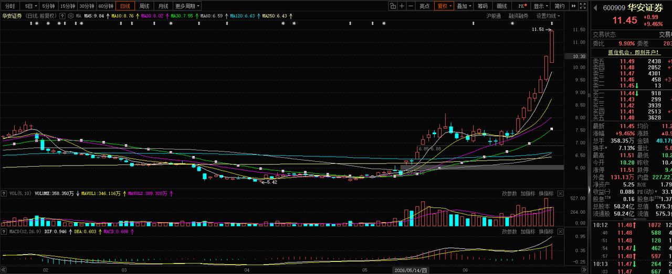Click the 11.45 latest price
Viewport: 672px width, 274px height.
tap(626, 20)
